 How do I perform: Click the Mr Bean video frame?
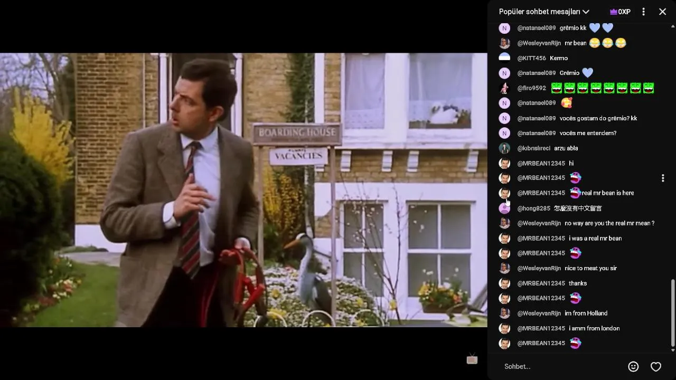(243, 190)
